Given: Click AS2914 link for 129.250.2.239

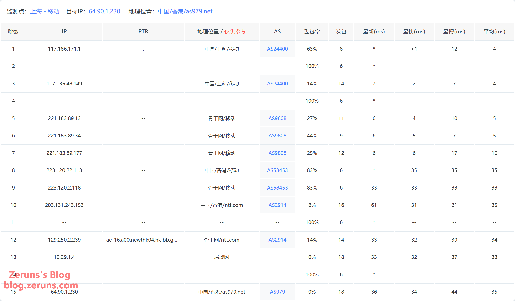Looking at the screenshot, I should tap(277, 240).
